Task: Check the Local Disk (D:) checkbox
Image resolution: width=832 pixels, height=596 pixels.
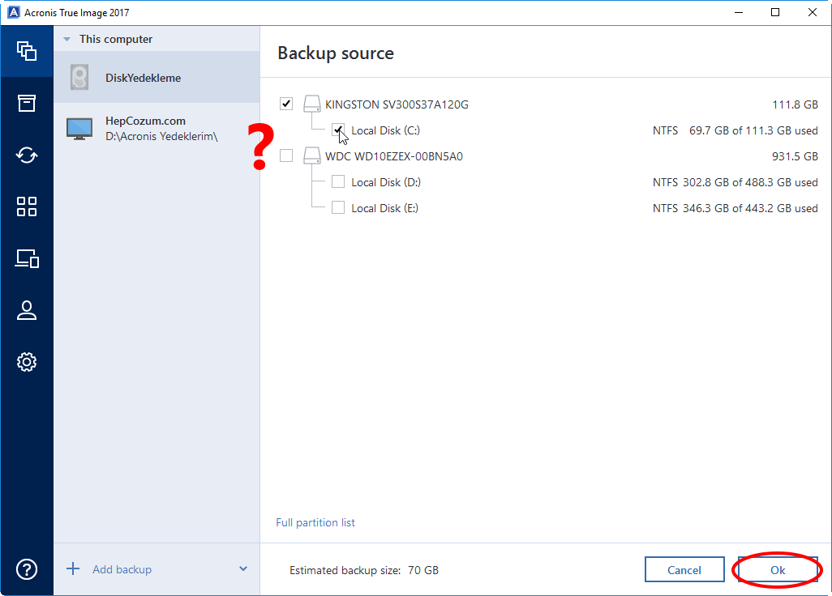Action: coord(338,181)
